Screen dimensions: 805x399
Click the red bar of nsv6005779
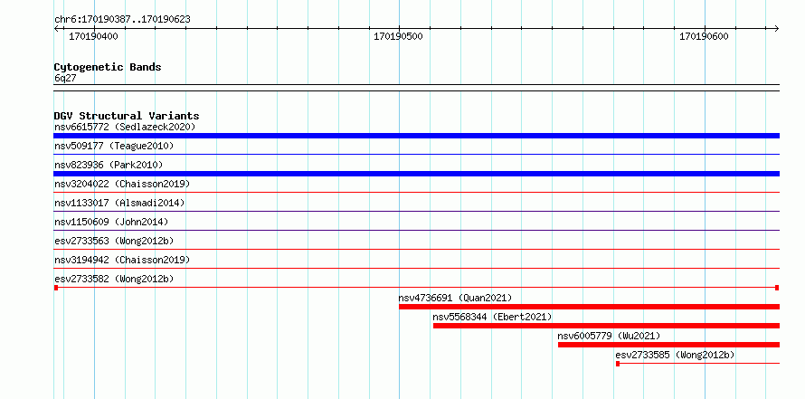[668, 345]
